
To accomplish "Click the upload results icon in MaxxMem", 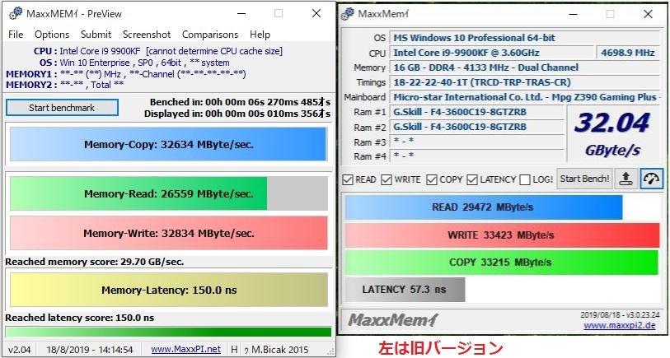I will point(626,179).
